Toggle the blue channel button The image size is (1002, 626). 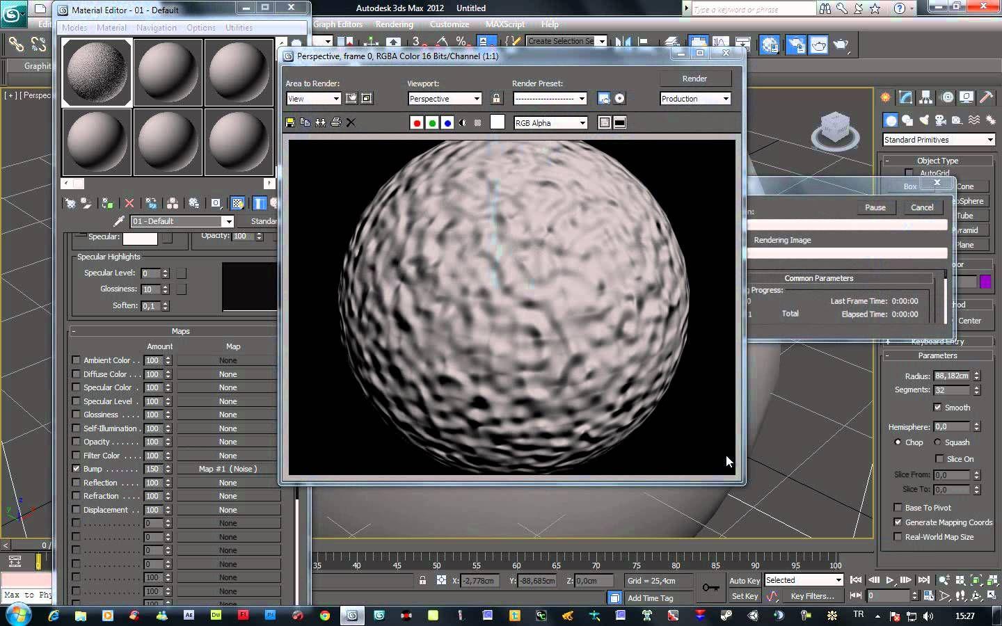click(x=447, y=123)
